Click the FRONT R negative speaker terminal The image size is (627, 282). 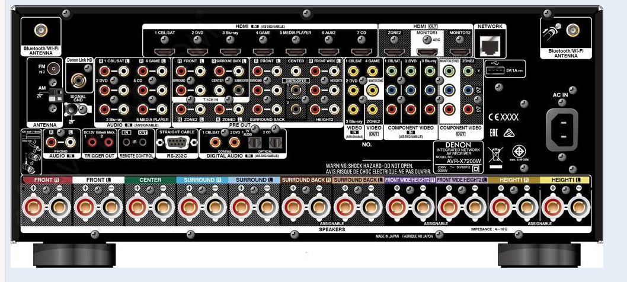point(59,207)
